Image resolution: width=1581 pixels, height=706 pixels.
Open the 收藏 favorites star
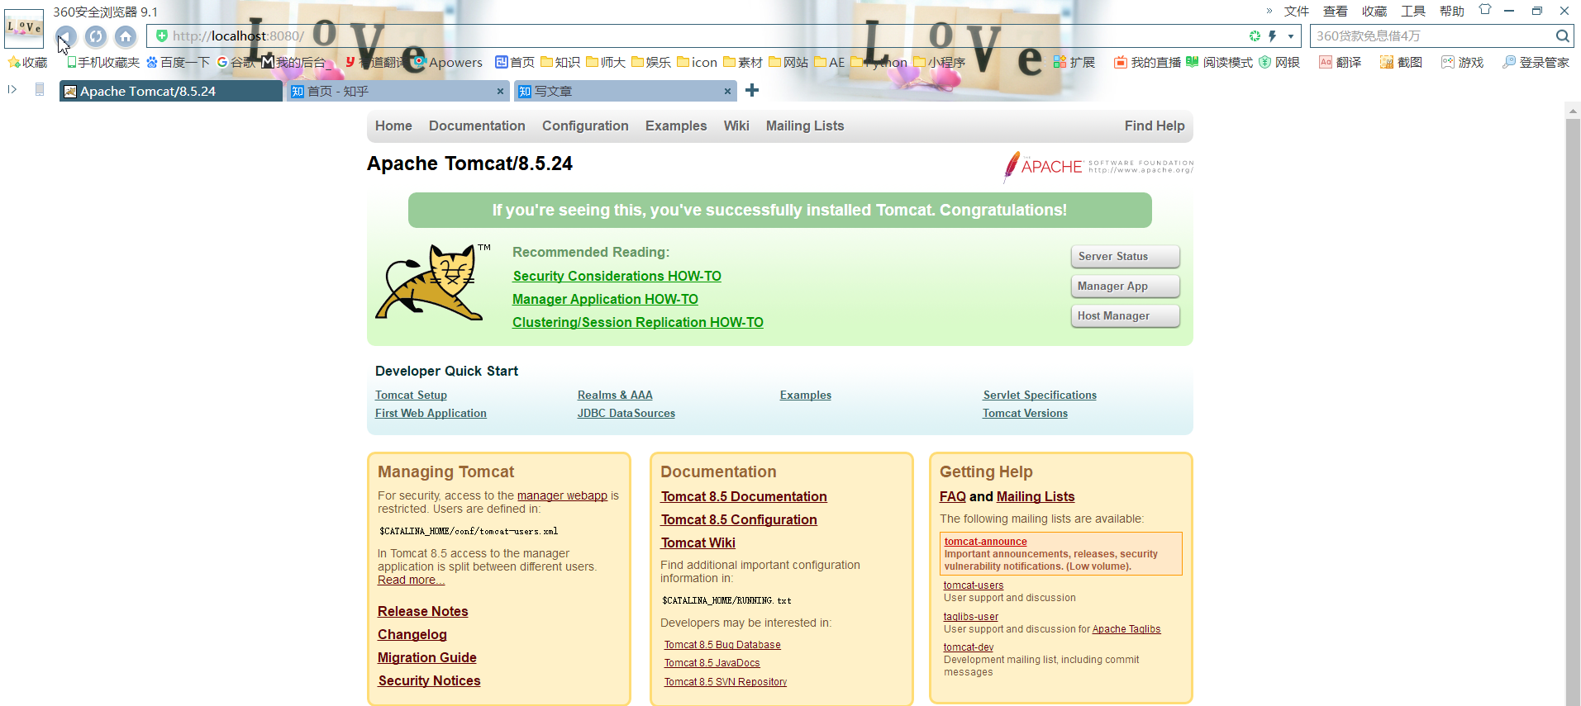[27, 63]
